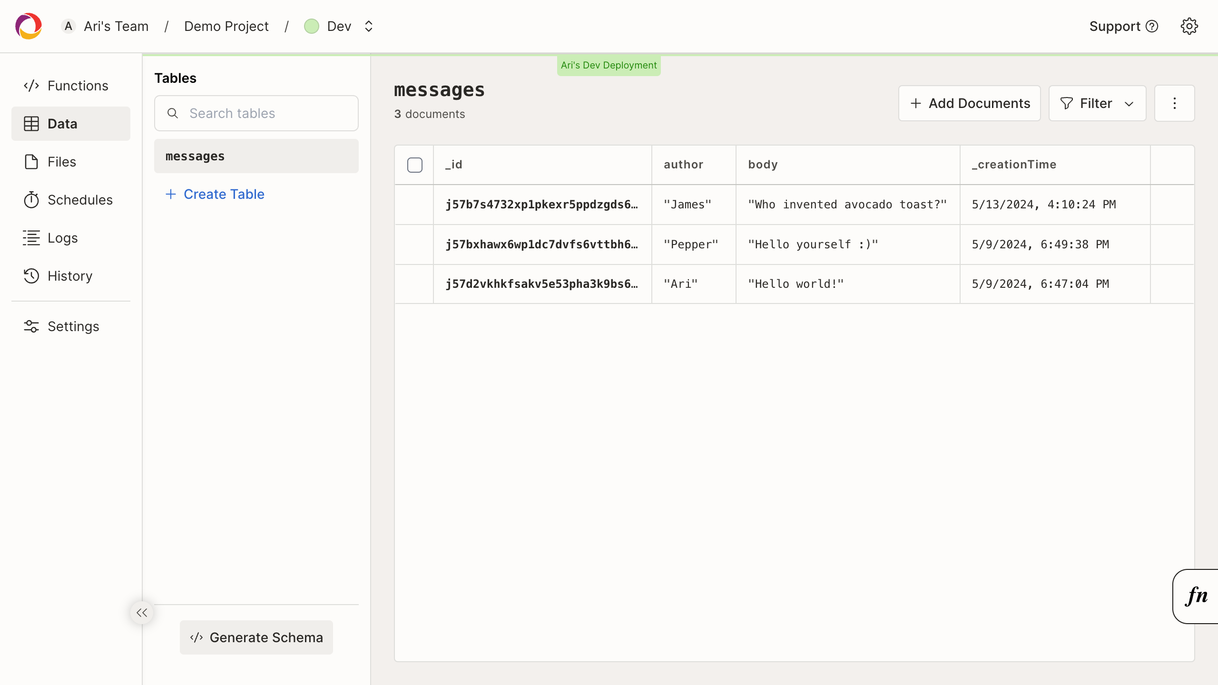Click the _id column header

pos(542,165)
